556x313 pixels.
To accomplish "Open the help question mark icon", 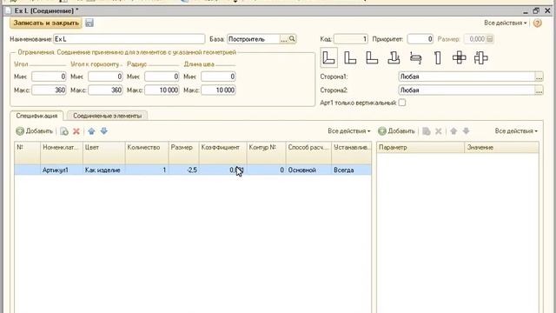I will pyautogui.click(x=537, y=23).
